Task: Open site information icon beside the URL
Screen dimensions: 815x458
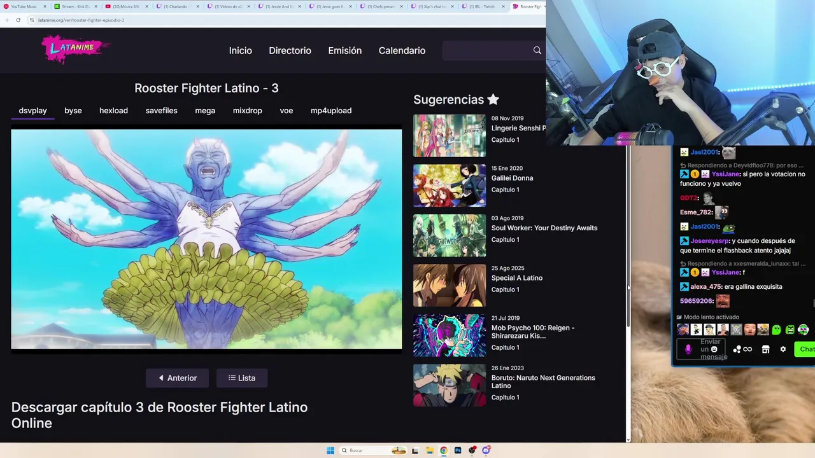Action: point(32,20)
